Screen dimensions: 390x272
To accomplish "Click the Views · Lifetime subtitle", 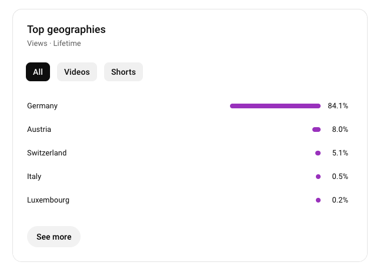I will (x=54, y=44).
